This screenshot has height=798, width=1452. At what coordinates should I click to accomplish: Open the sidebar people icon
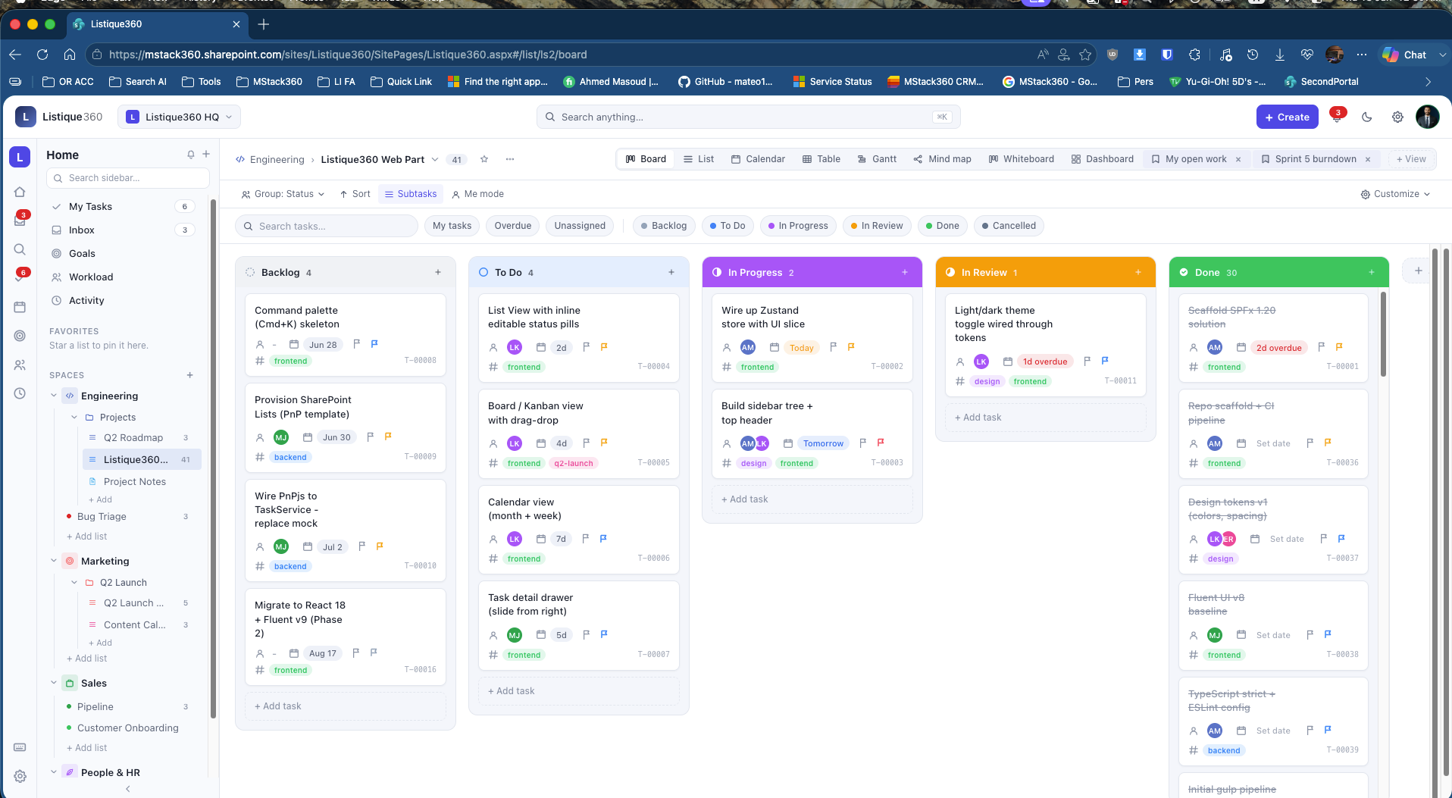tap(20, 365)
